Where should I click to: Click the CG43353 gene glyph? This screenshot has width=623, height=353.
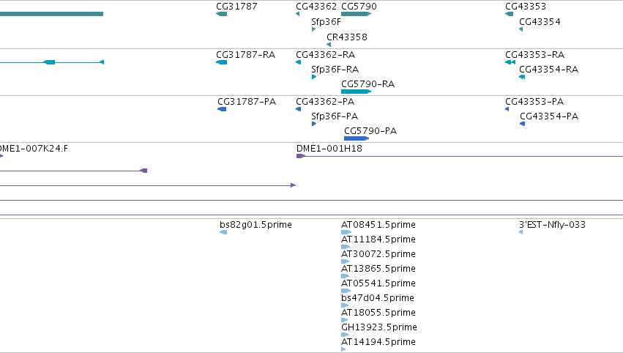[x=509, y=14]
